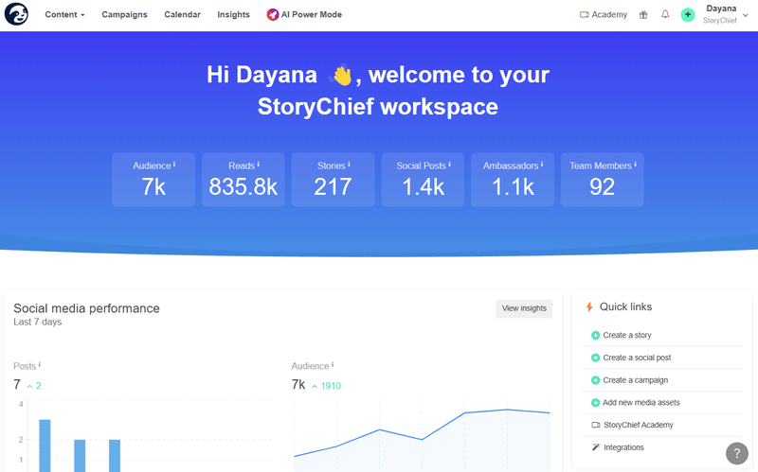Click plus icon beside Create a social post
The height and width of the screenshot is (472, 758).
click(596, 358)
